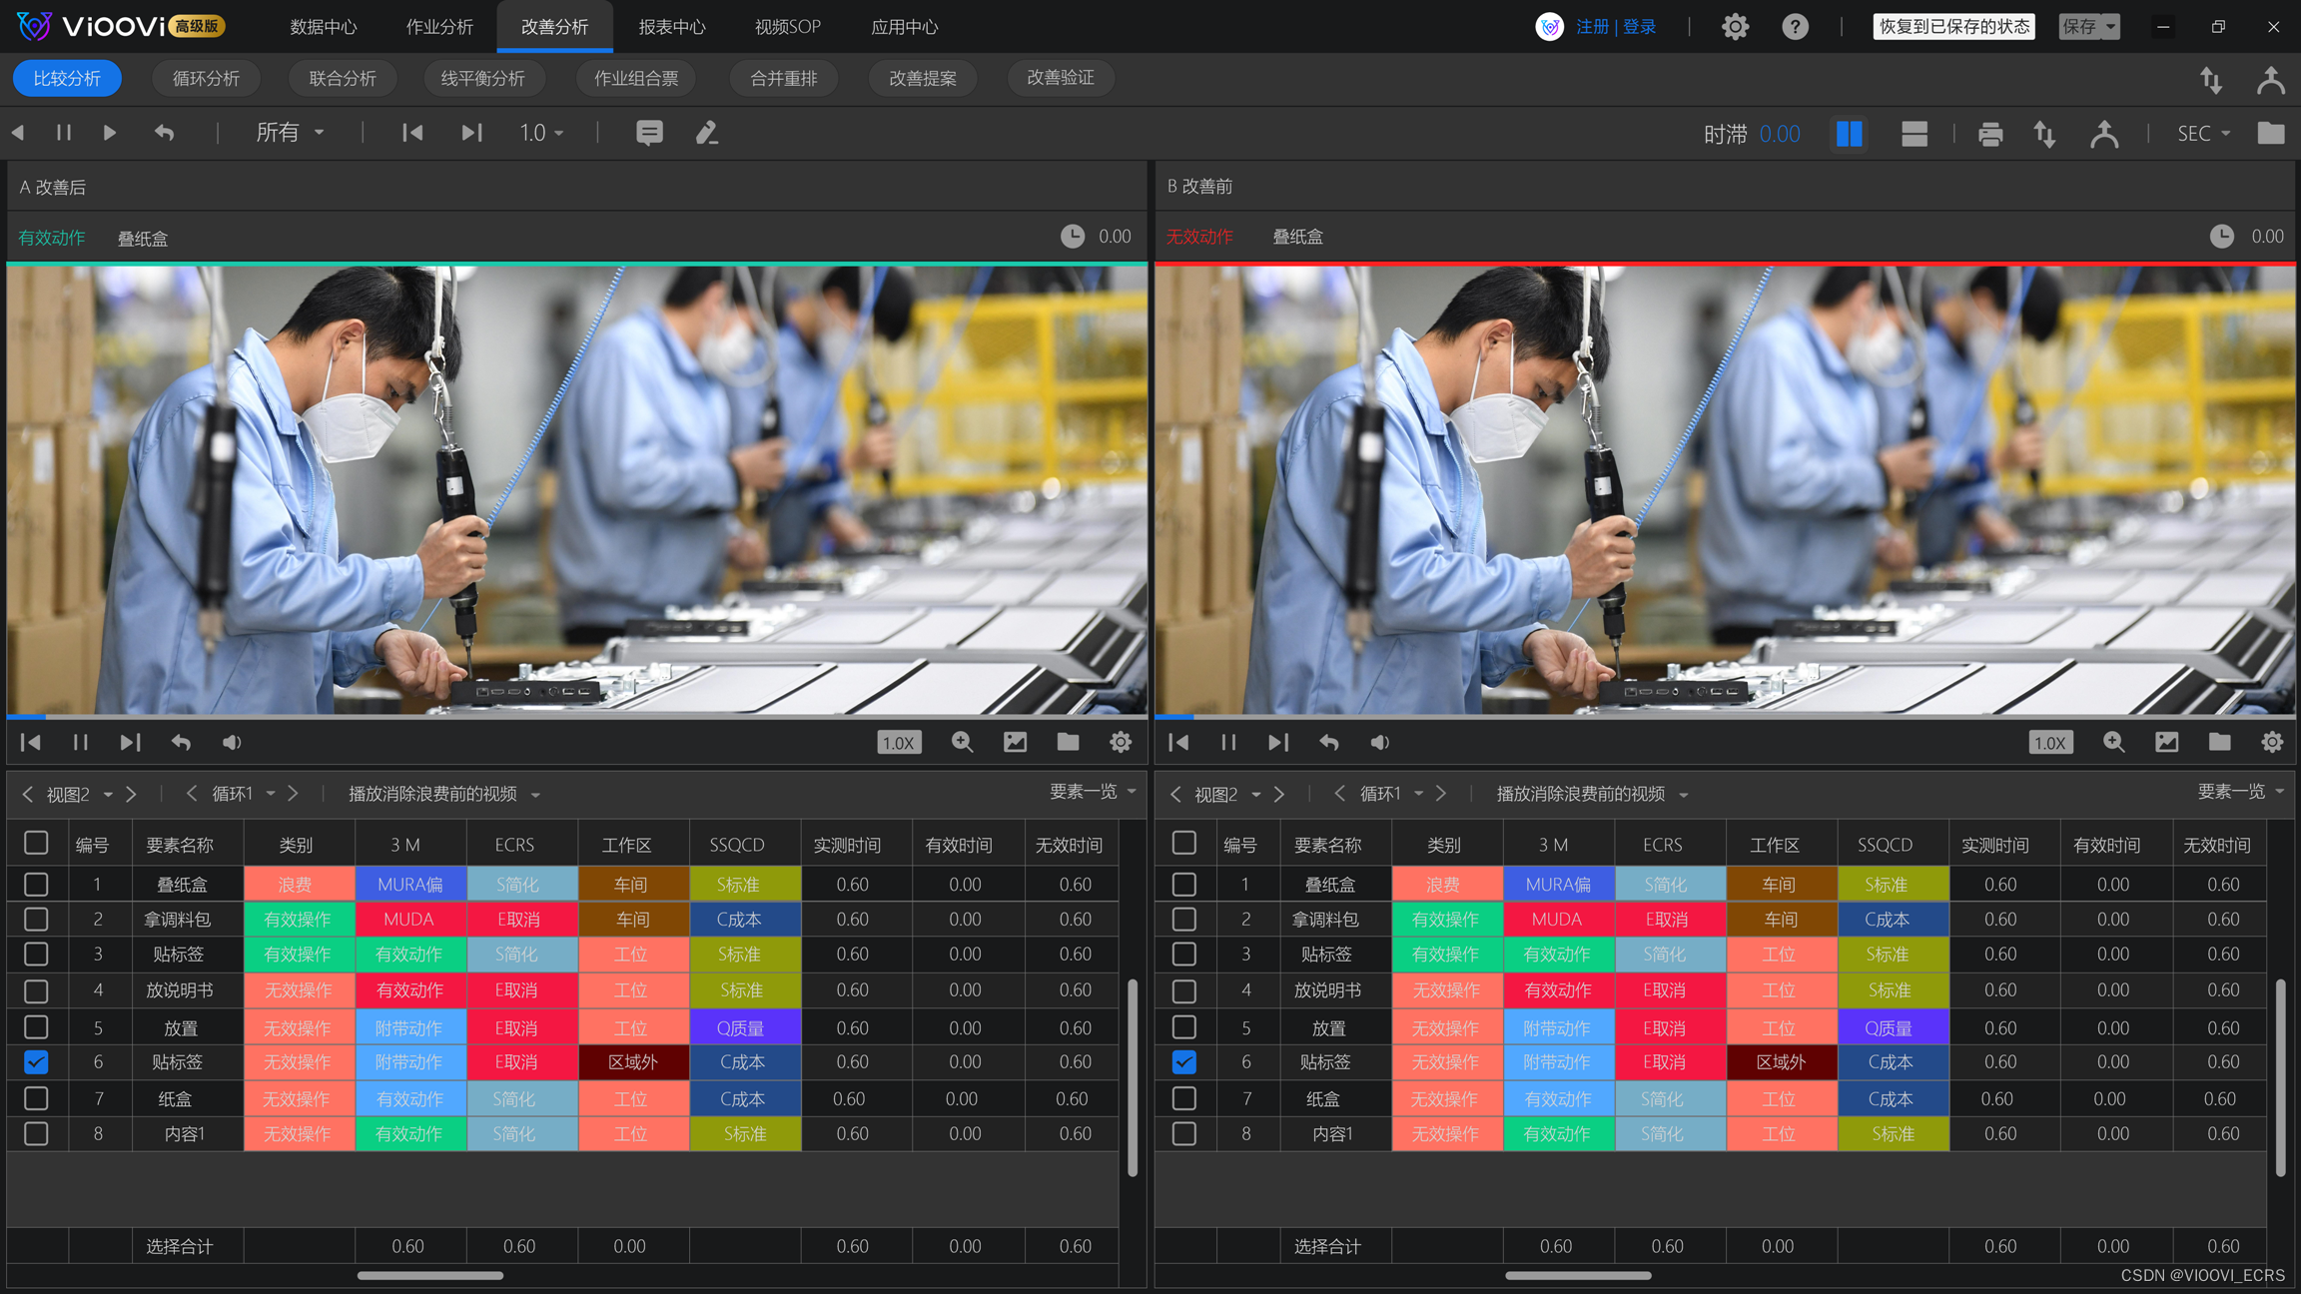
Task: Uncheck row 6 贴标签 in left table
Action: [x=36, y=1062]
